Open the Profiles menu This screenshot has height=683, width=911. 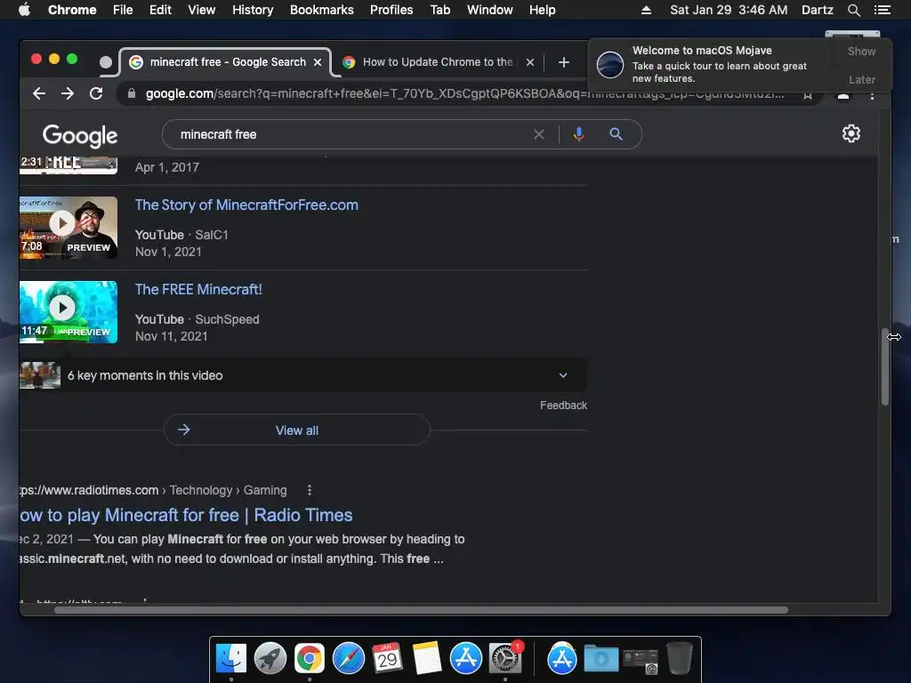click(x=391, y=10)
